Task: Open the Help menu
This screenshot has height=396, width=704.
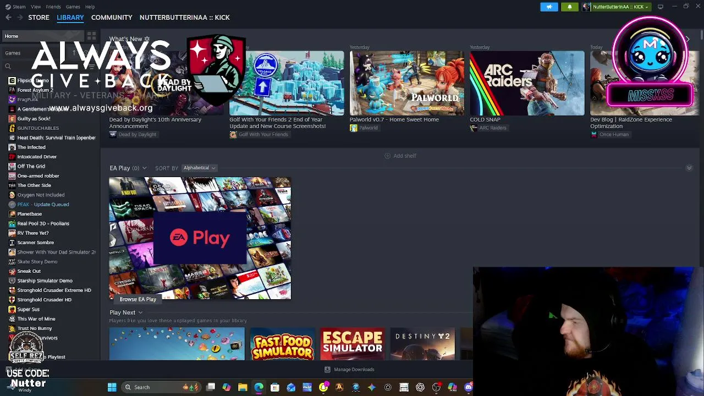Action: click(x=90, y=7)
